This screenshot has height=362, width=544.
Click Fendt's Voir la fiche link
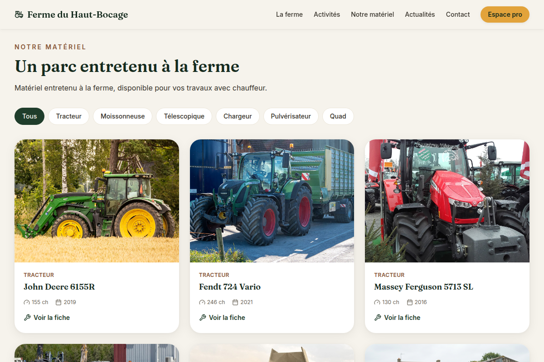pyautogui.click(x=222, y=318)
